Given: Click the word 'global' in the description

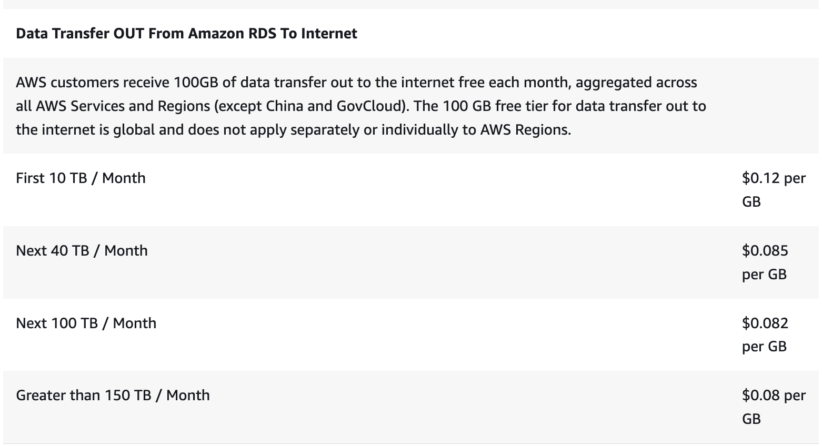Looking at the screenshot, I should (134, 130).
